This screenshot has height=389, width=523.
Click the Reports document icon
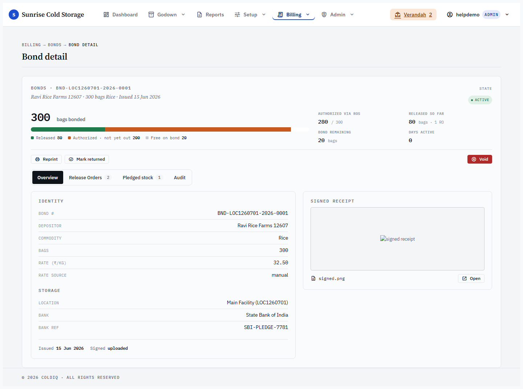coord(199,15)
